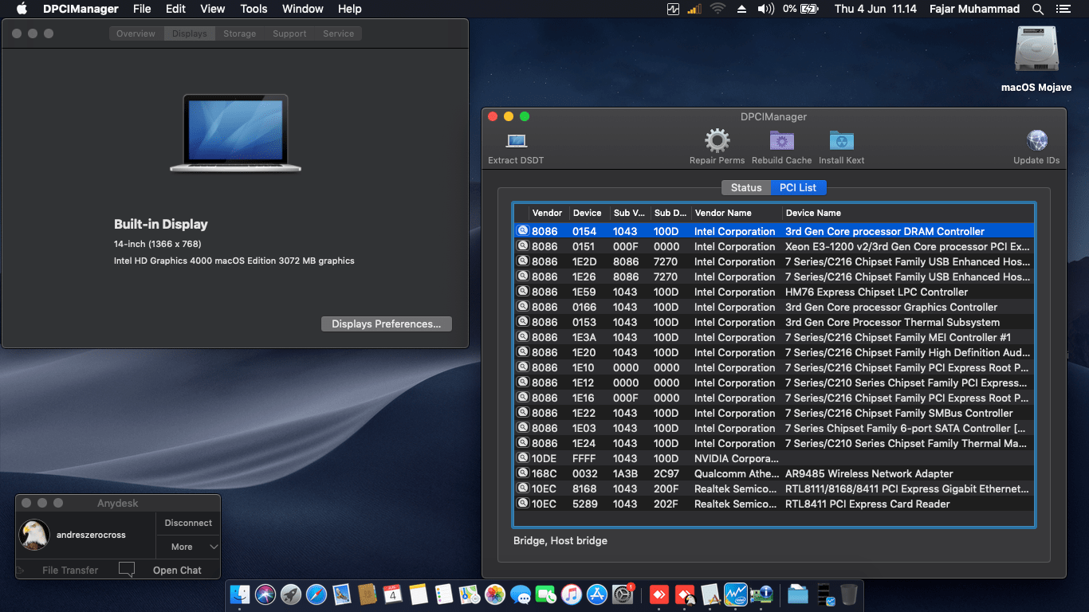This screenshot has height=612, width=1089.
Task: Select the 3rd Gen Core processor Graphics Controller row
Action: point(773,307)
